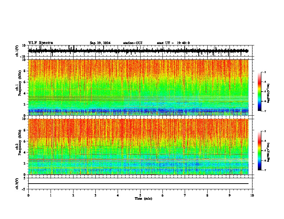
Task: Click the "-5" label on ch.2 colorbar
Action: tap(265, 151)
